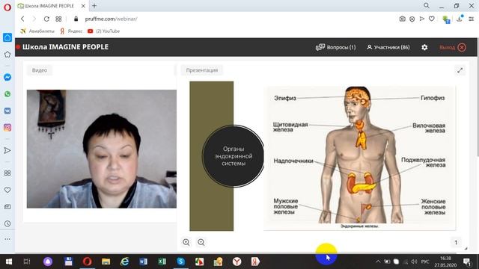Open sidebar news panel icon
The height and width of the screenshot is (269, 479).
click(x=7, y=207)
